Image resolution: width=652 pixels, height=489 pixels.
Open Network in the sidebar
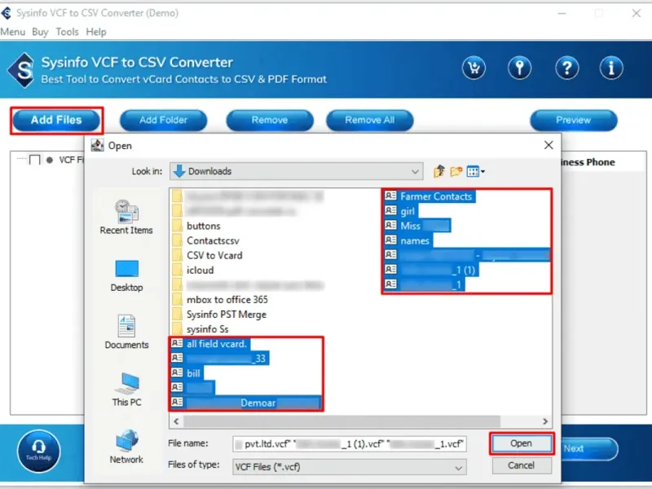126,447
